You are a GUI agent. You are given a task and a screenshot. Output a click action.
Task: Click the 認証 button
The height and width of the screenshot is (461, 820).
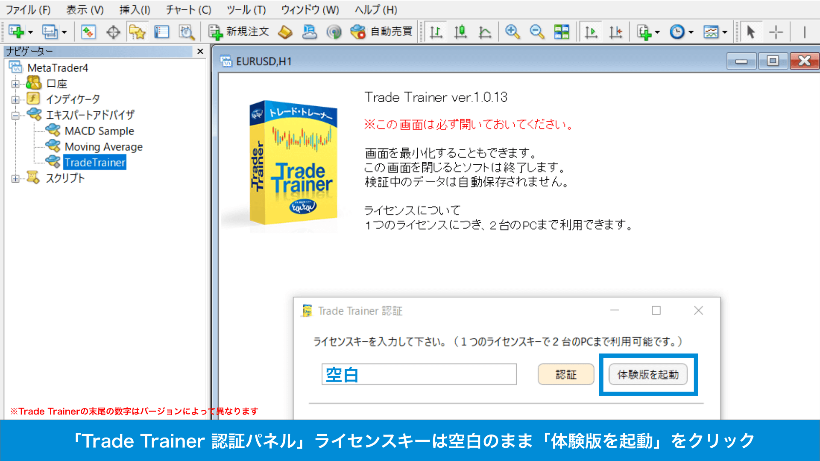click(x=565, y=374)
